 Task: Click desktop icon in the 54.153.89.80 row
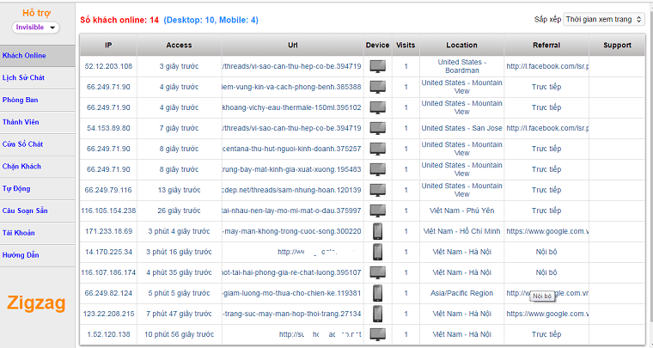(377, 128)
